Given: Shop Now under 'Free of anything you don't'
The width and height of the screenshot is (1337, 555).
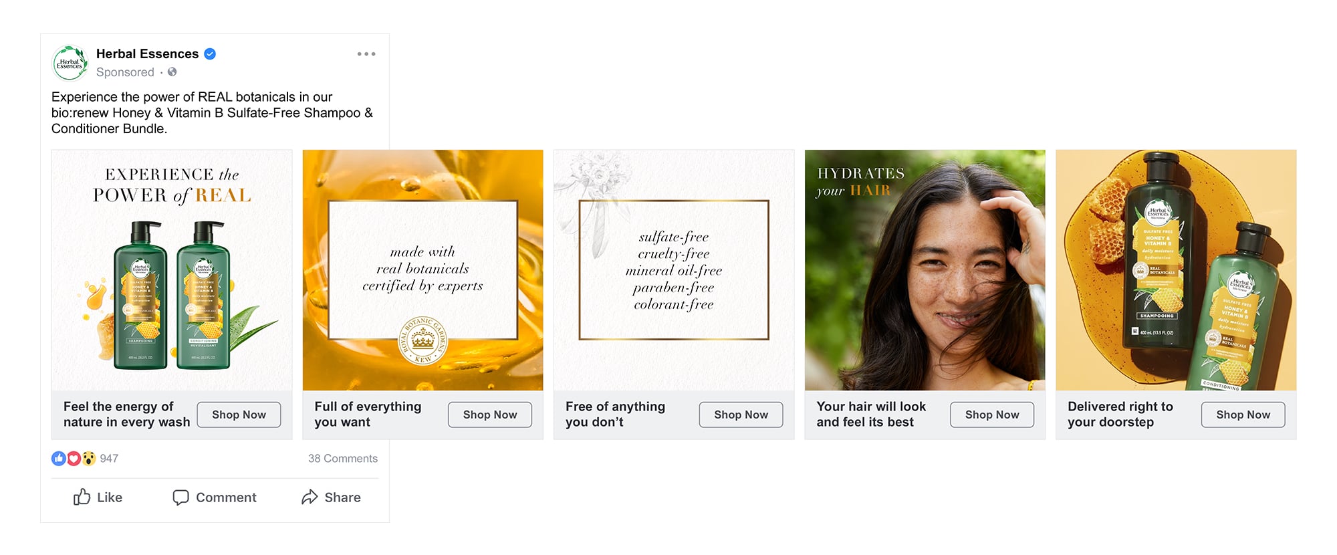Looking at the screenshot, I should coord(741,415).
